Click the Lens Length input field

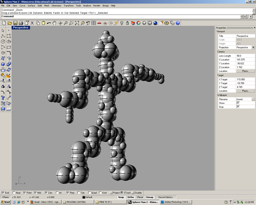[245, 56]
